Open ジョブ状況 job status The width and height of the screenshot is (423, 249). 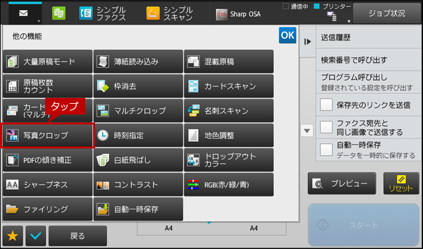[387, 13]
